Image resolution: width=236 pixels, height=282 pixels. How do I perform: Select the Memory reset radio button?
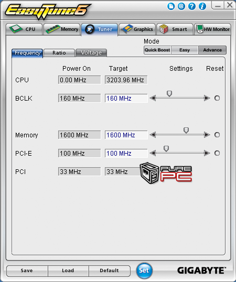pos(217,135)
